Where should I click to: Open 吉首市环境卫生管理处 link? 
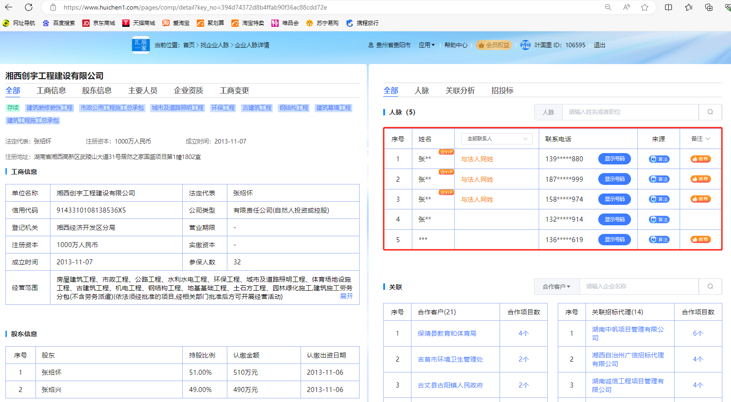pyautogui.click(x=450, y=359)
